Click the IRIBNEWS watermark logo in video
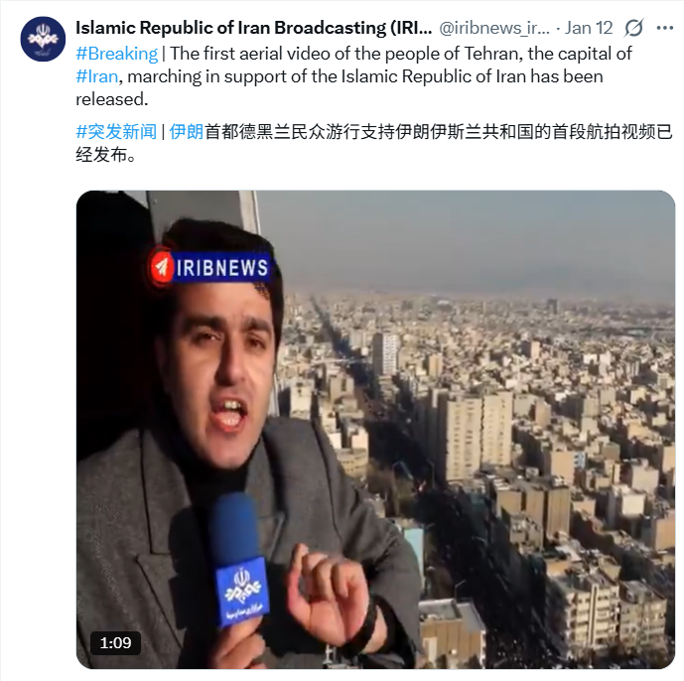The image size is (684, 681). [209, 267]
